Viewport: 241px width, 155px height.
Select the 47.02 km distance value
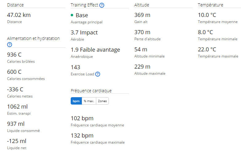click(19, 15)
